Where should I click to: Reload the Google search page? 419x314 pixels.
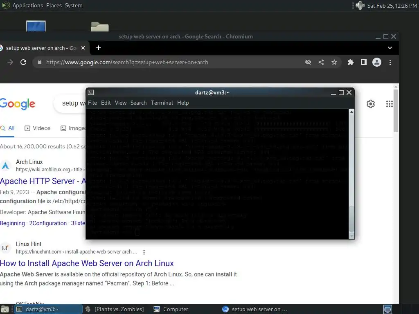point(23,62)
